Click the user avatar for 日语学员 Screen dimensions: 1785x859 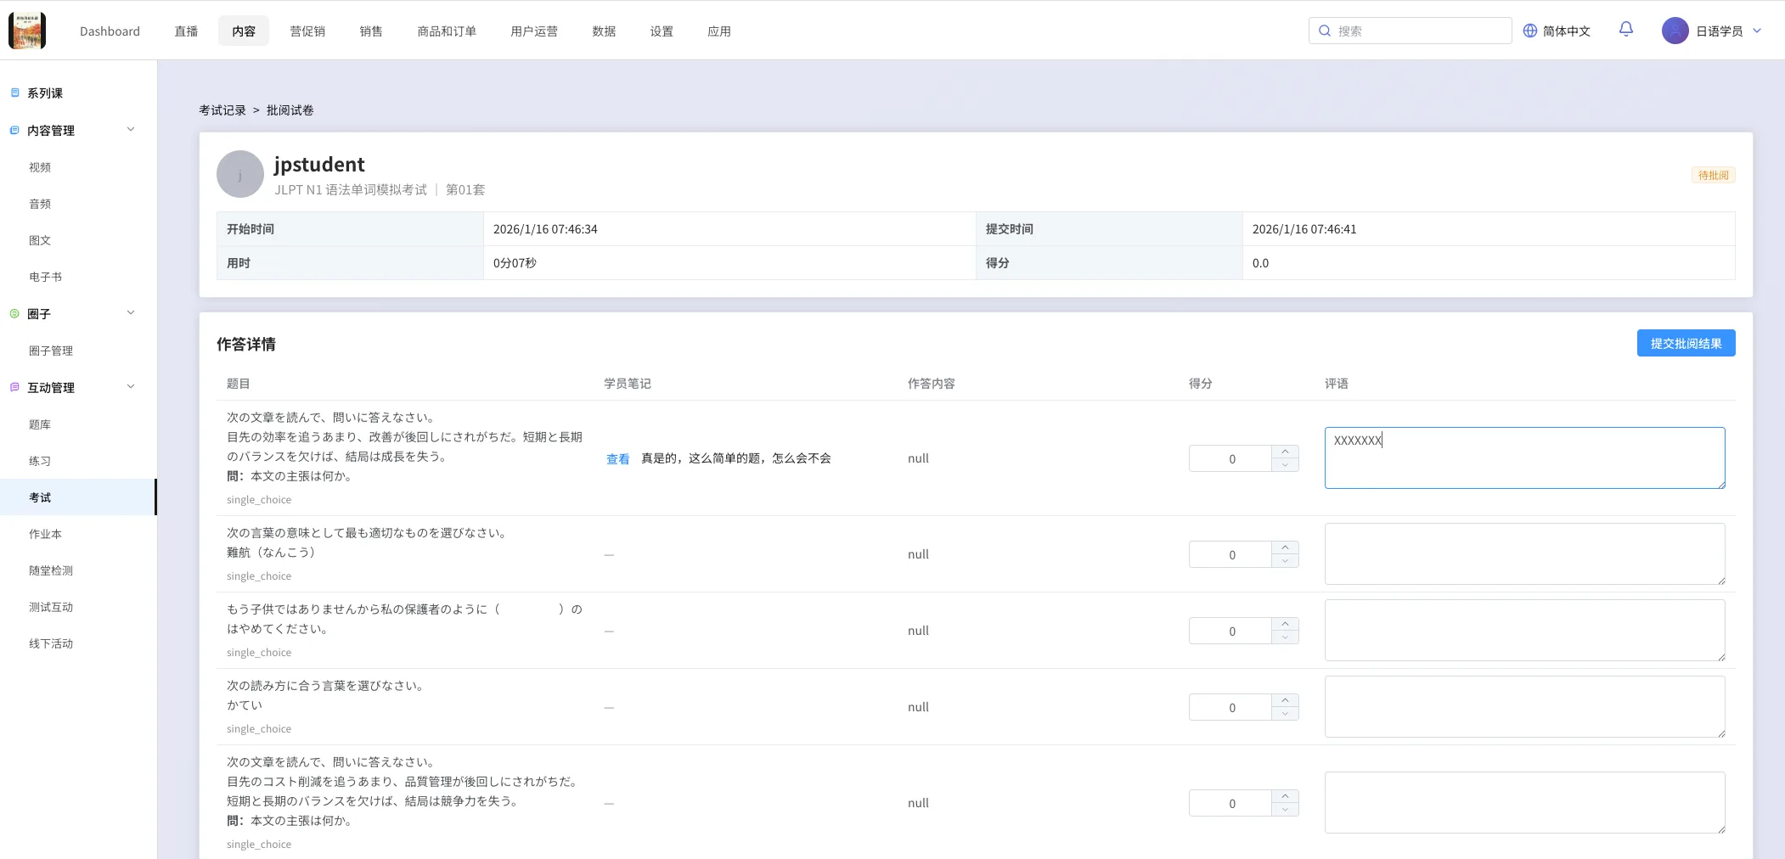(x=1675, y=31)
